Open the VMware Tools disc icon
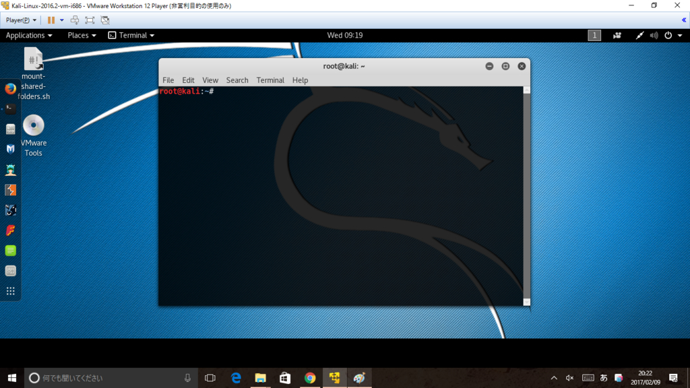Viewport: 690px width, 388px height. 34,135
